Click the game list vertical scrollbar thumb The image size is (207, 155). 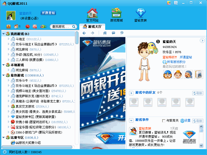point(77,38)
